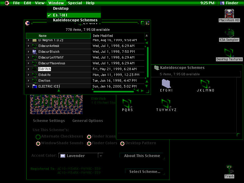Toggle the Finder Colors checkbox
244x183 pixels.
click(x=89, y=143)
